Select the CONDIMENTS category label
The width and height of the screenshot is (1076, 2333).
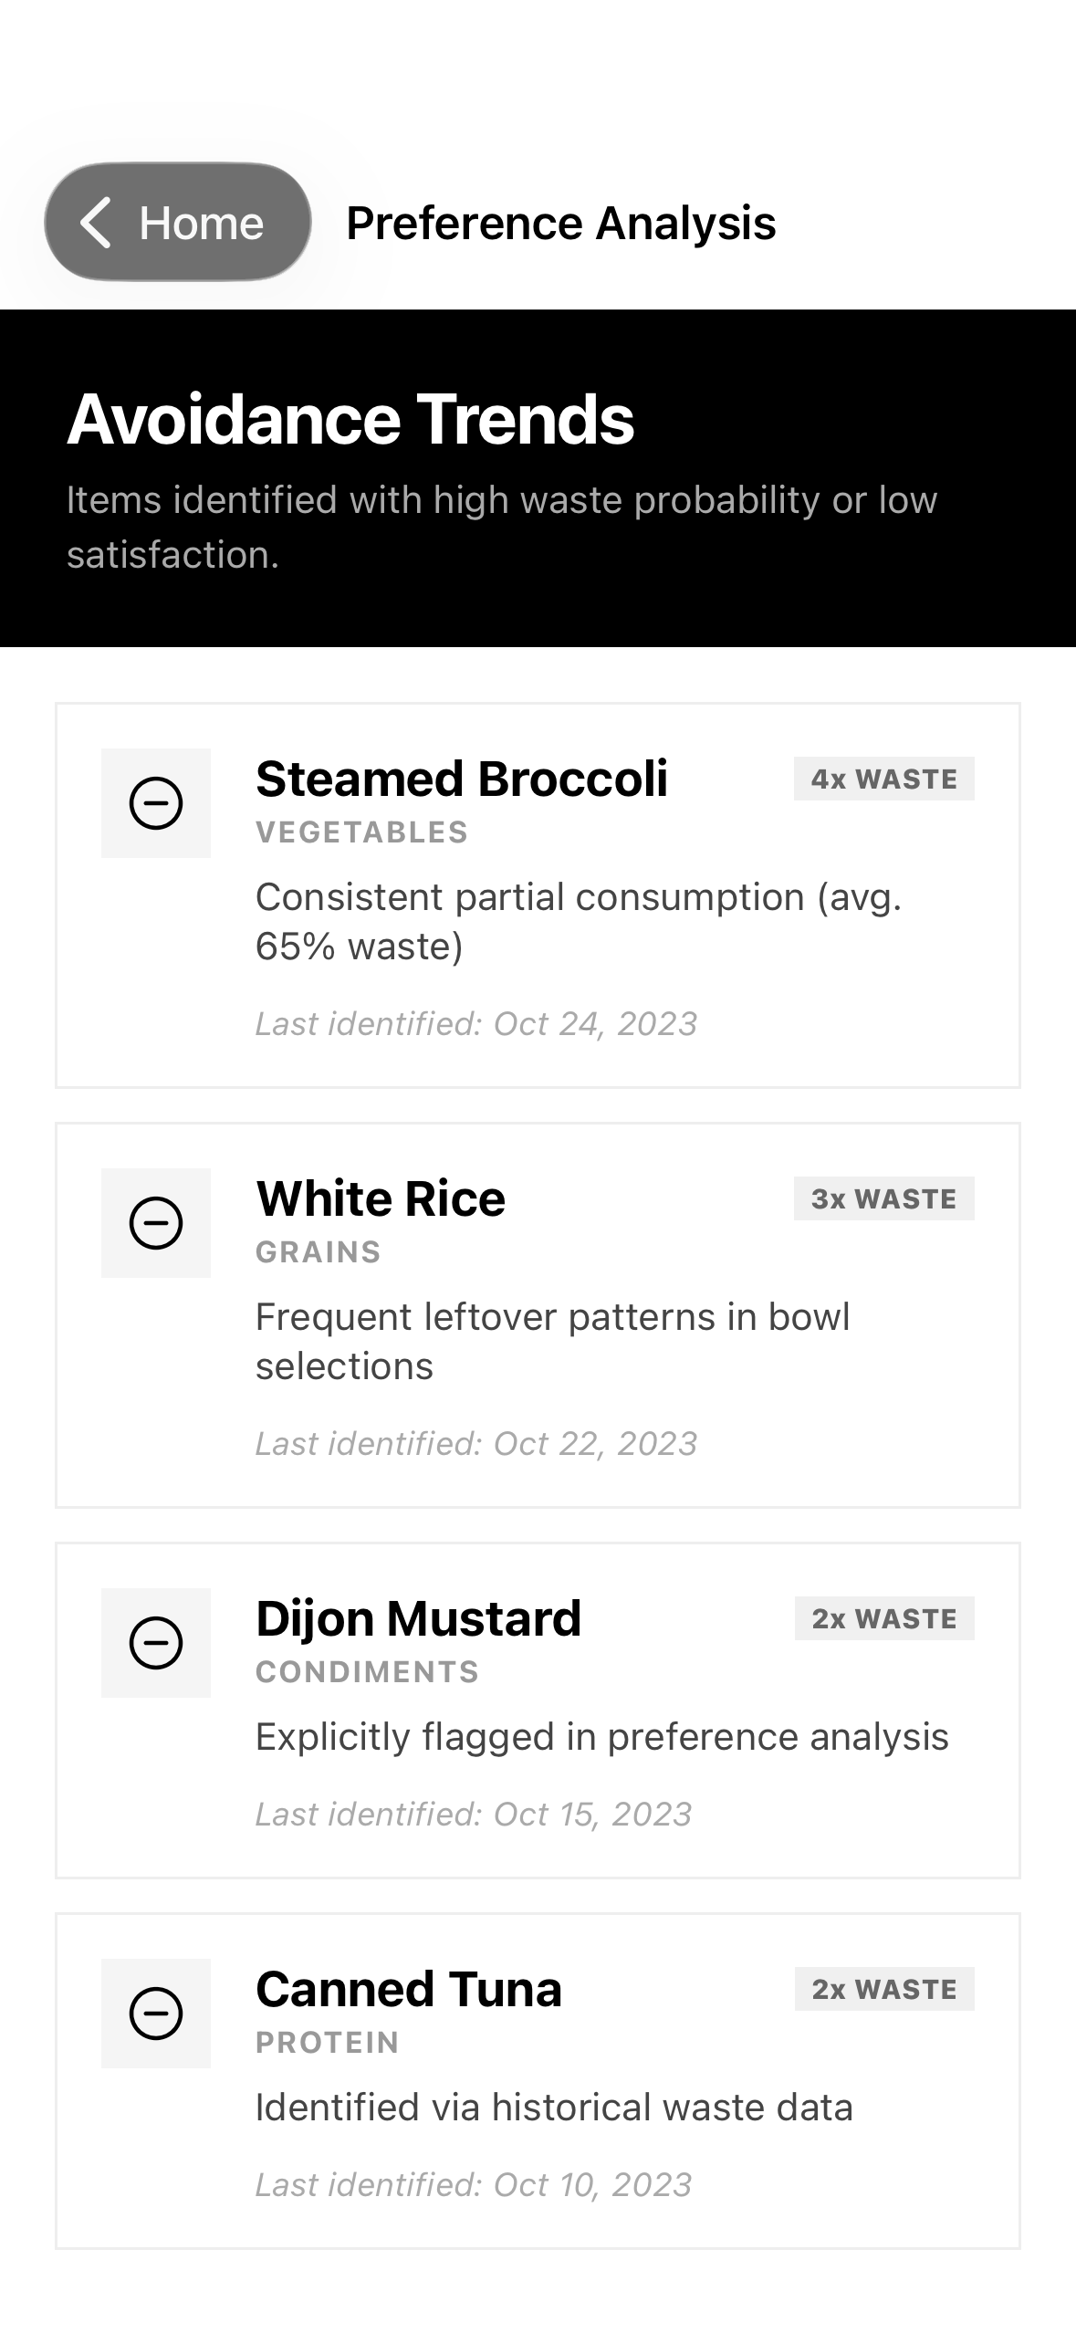click(367, 1672)
